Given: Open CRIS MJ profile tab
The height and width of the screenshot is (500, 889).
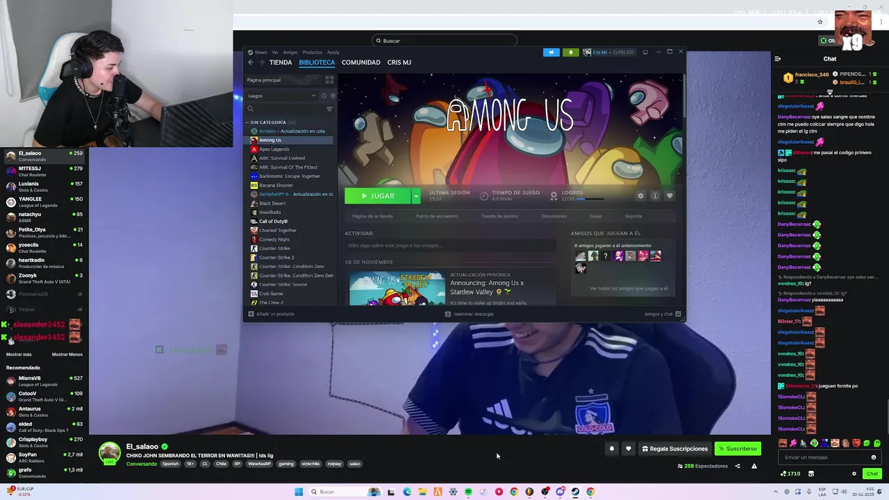Looking at the screenshot, I should [x=399, y=62].
